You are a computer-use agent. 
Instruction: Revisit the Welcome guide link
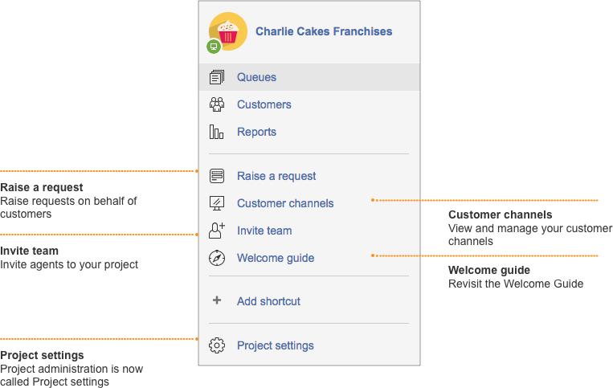tap(276, 258)
